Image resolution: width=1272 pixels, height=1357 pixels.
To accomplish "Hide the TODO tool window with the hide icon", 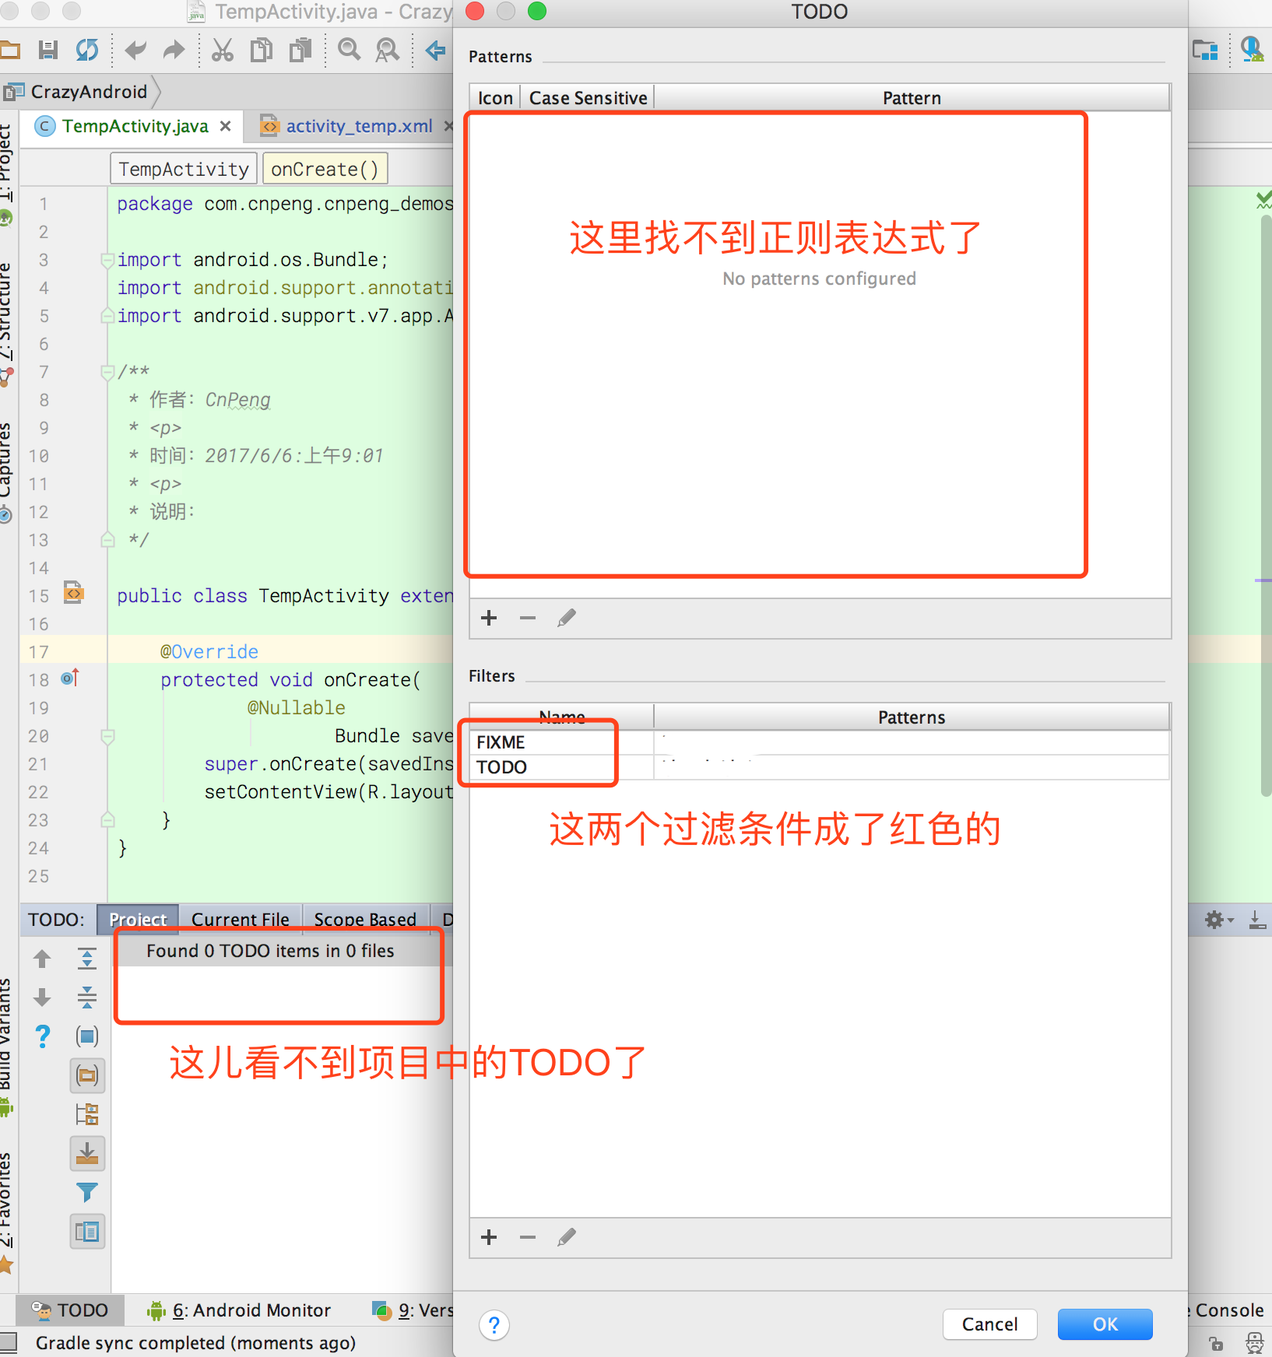I will pyautogui.click(x=1257, y=920).
